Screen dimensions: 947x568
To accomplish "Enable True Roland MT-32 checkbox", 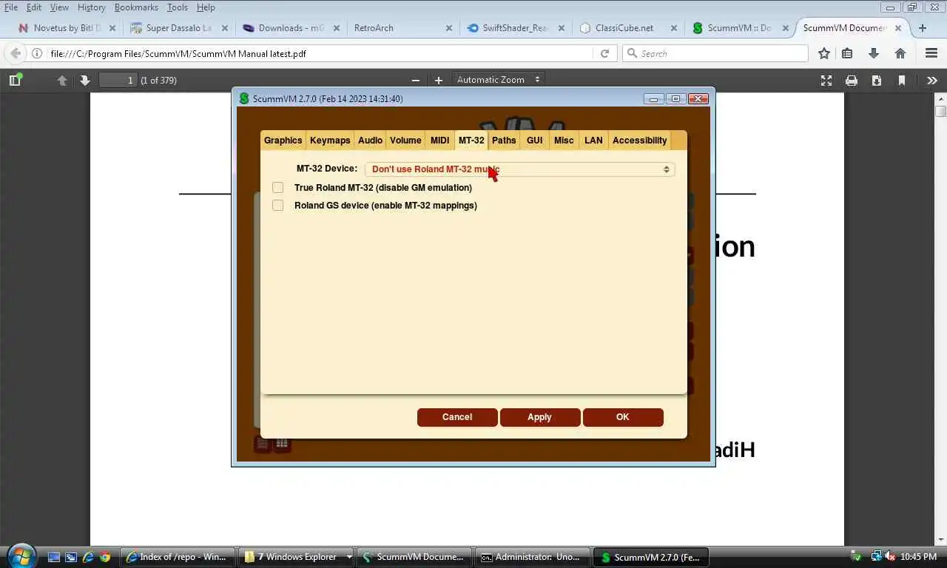I will (x=278, y=188).
